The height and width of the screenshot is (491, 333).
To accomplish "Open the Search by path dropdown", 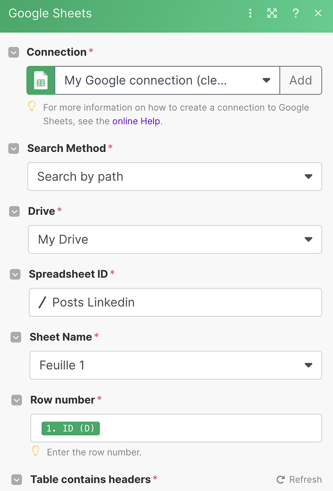I will [x=175, y=176].
